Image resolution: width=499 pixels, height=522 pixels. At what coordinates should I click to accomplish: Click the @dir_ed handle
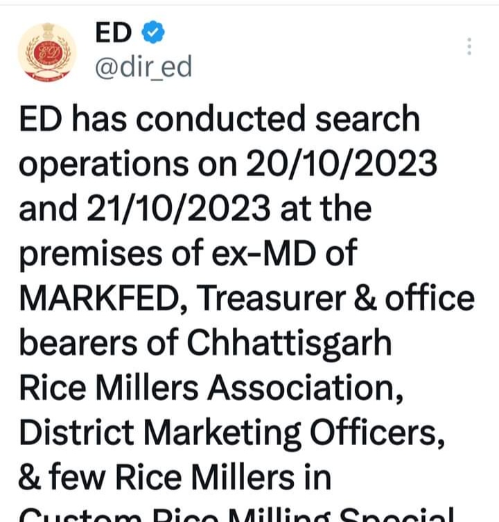(x=143, y=67)
